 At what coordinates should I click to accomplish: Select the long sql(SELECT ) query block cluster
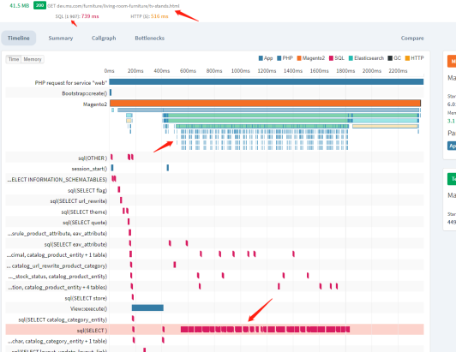click(265, 330)
